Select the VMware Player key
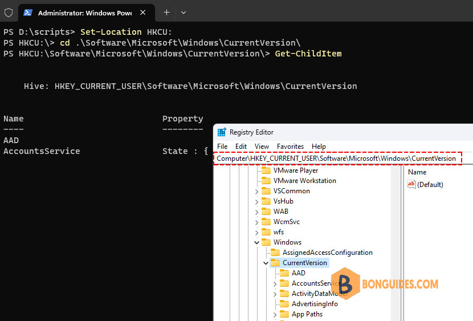The height and width of the screenshot is (321, 473). [296, 170]
